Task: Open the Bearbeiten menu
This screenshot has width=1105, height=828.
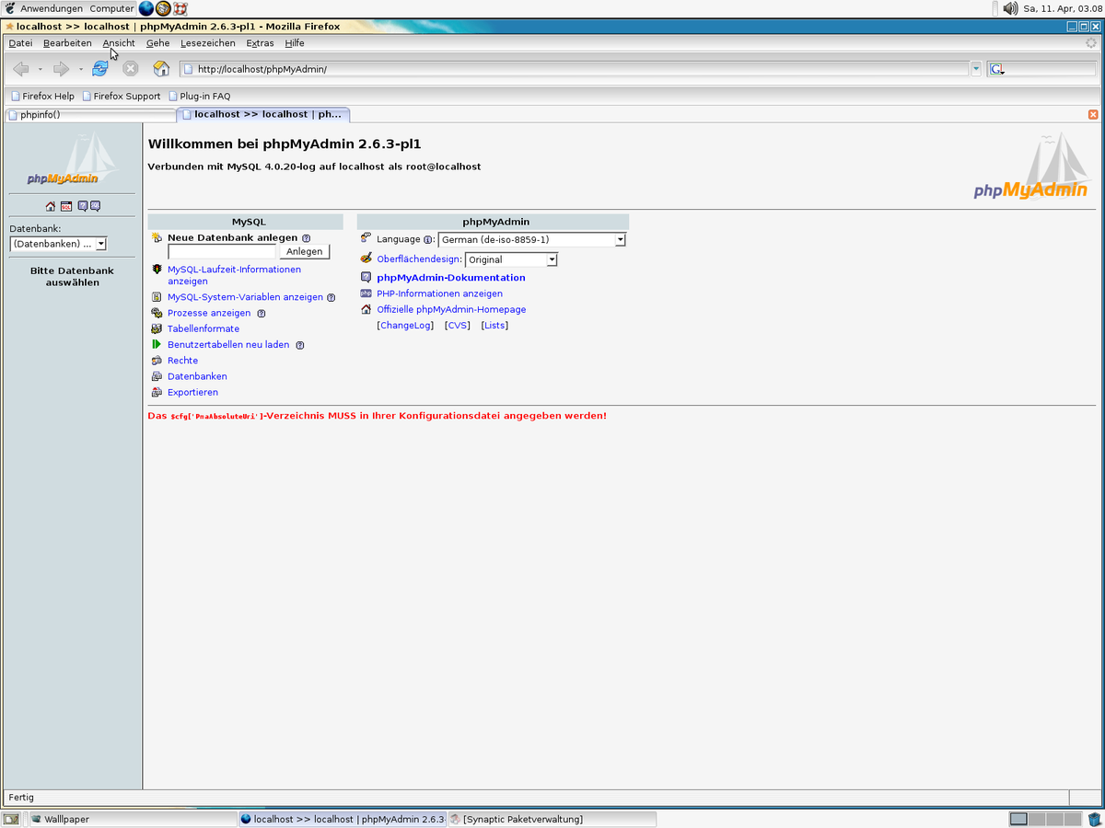Action: tap(67, 43)
